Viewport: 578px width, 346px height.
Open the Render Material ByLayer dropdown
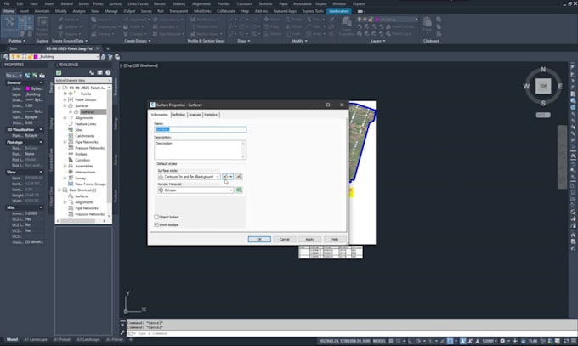click(195, 190)
